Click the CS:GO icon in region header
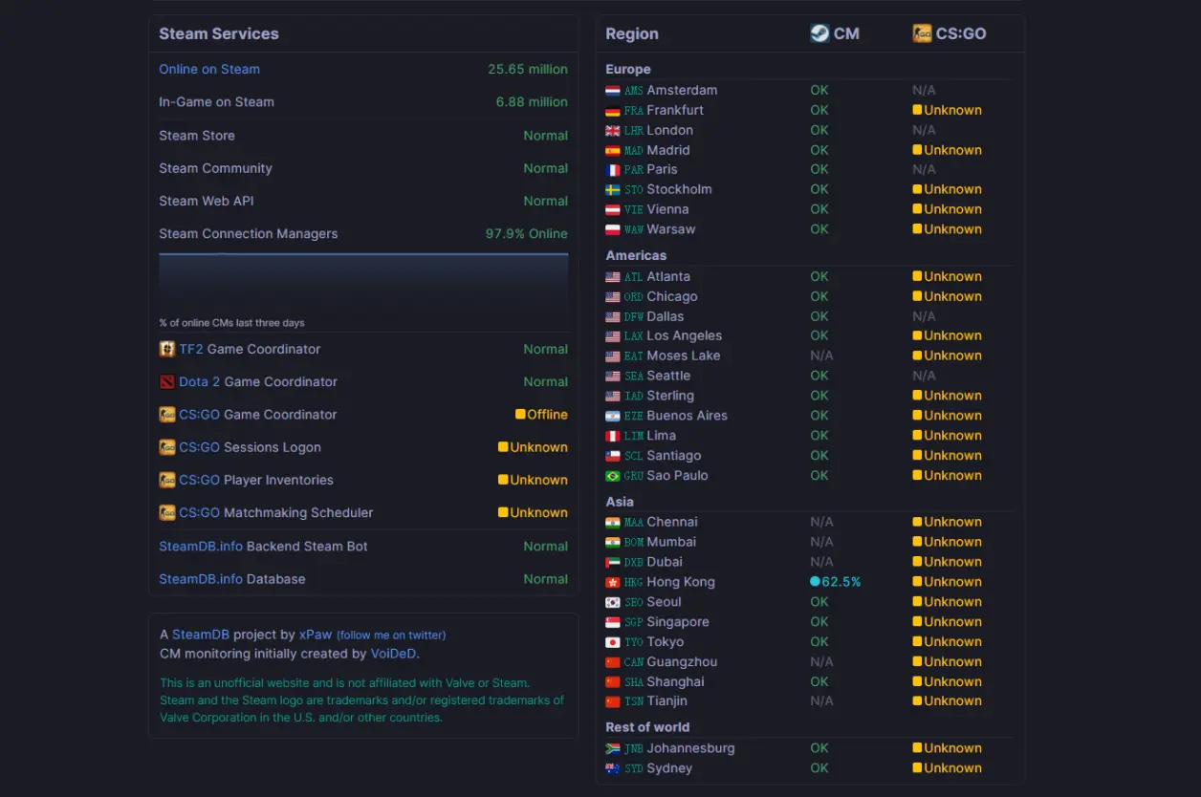The image size is (1201, 797). [922, 33]
